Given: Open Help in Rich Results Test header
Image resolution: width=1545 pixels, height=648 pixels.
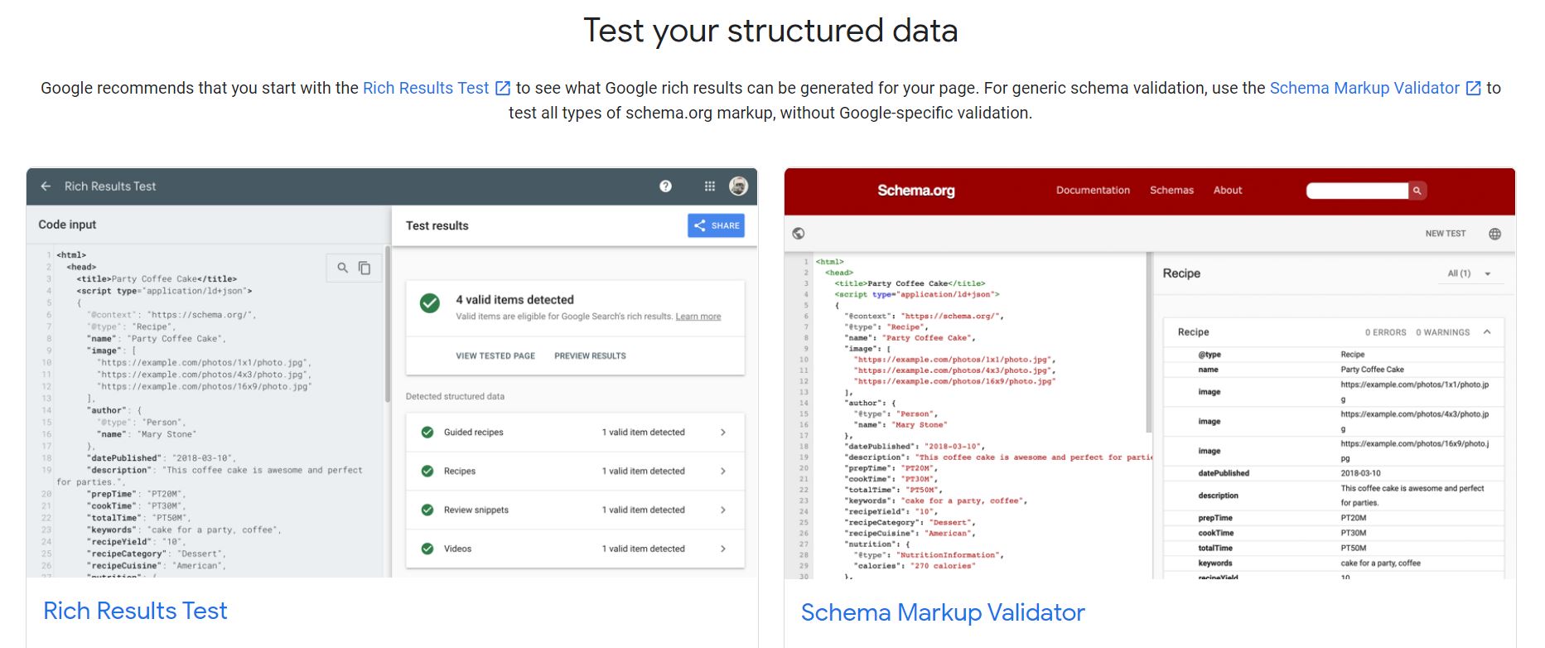Looking at the screenshot, I should point(664,186).
